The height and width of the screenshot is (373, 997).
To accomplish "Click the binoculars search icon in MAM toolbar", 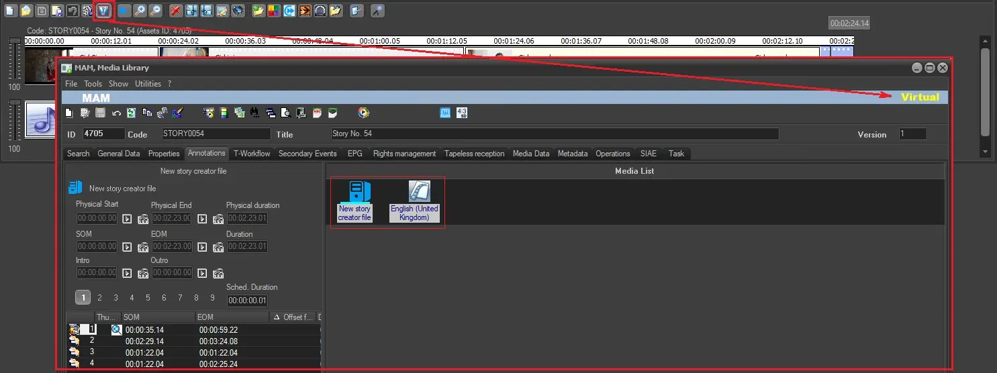I will pyautogui.click(x=254, y=113).
